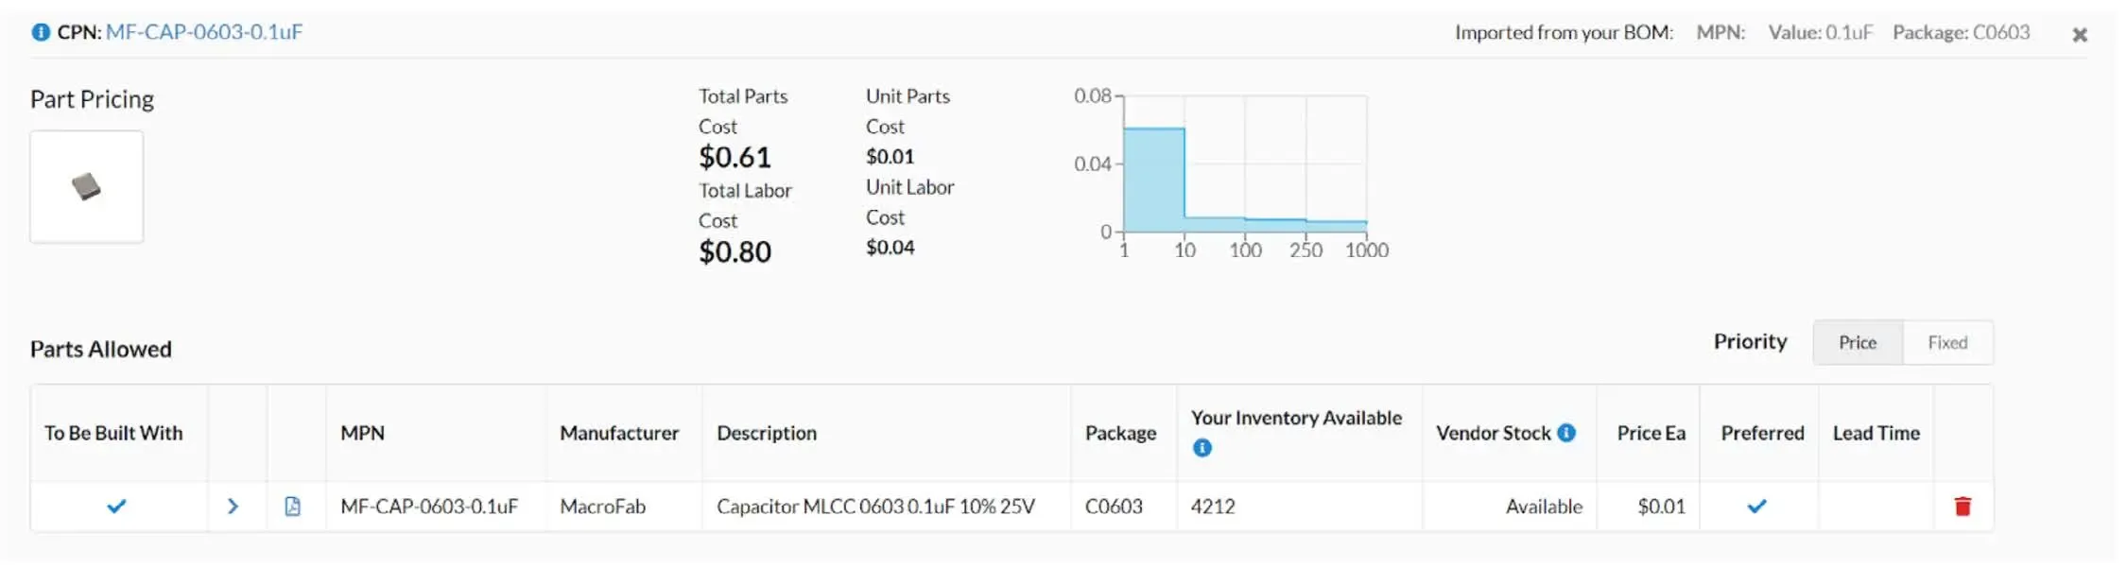Click the info icon beside CPN
Screen dimensions: 2127x568
[41, 32]
